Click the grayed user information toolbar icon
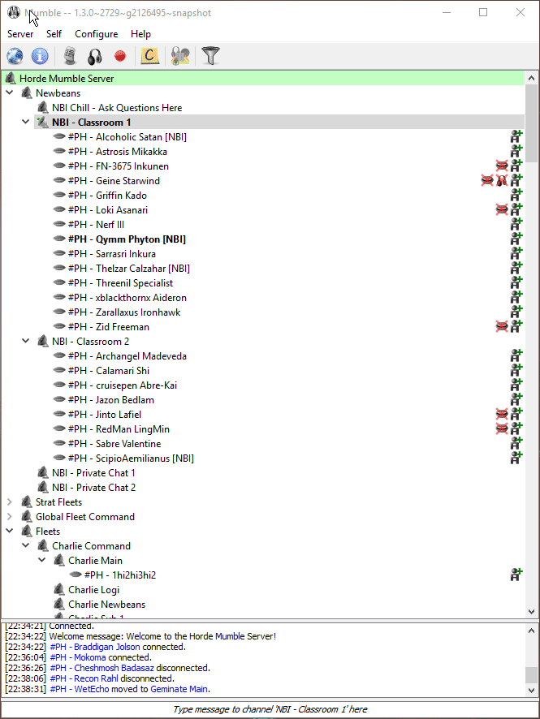The width and height of the screenshot is (540, 719). pos(179,56)
